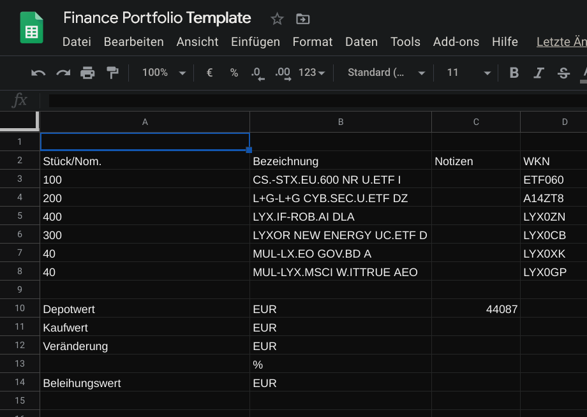Open the zoom 100% dropdown
Viewport: 587px width, 417px height.
[x=163, y=73]
